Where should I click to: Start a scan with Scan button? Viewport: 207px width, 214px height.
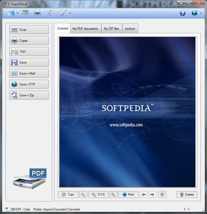[x=29, y=29]
